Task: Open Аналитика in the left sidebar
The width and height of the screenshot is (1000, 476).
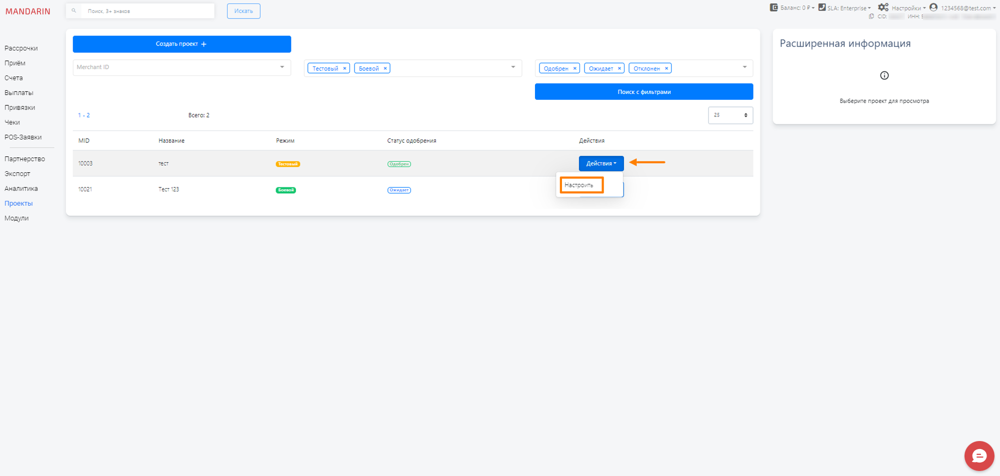Action: coord(21,188)
